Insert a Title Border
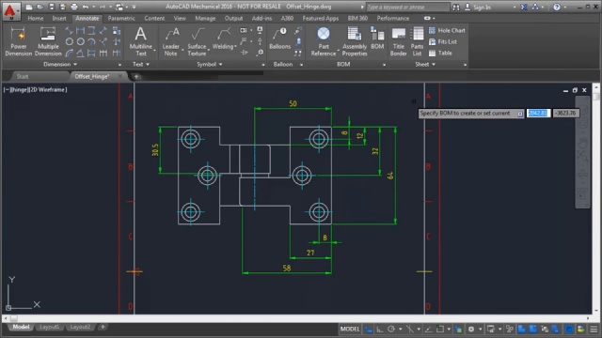 tap(399, 41)
